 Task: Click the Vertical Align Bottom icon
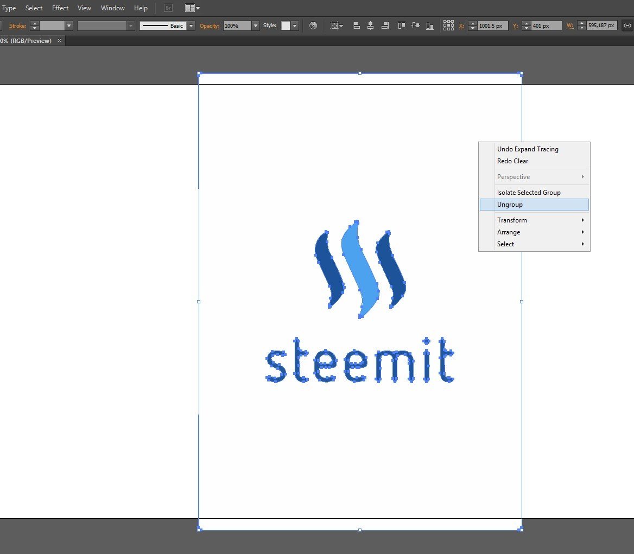[x=430, y=26]
